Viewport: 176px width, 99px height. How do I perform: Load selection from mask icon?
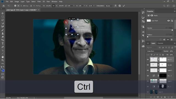click(161, 40)
